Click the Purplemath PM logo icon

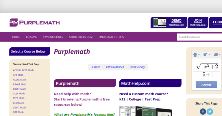point(14,23)
